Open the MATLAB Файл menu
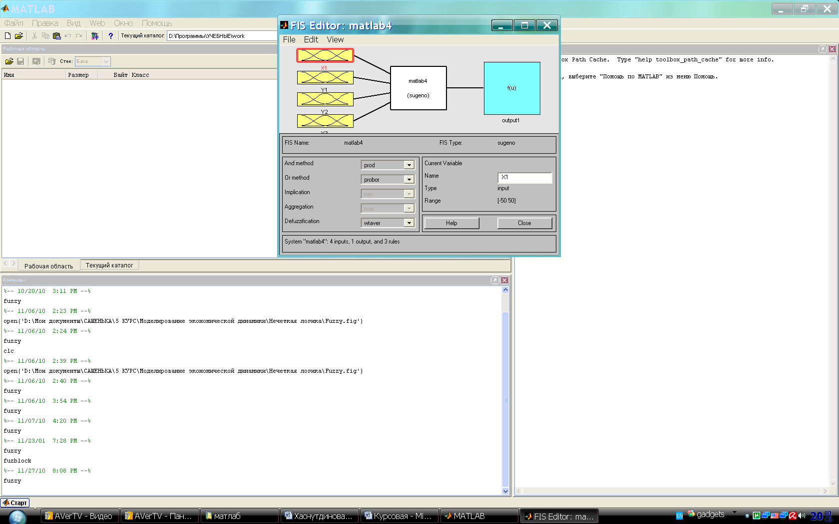This screenshot has width=839, height=524. point(14,23)
